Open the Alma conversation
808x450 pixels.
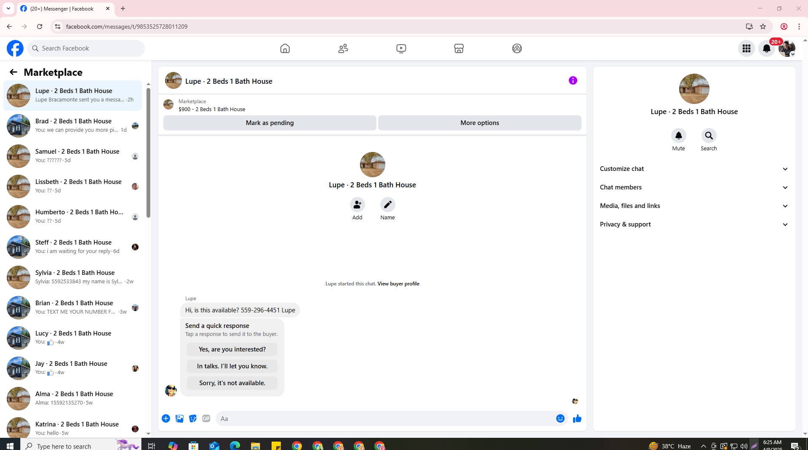[72, 399]
